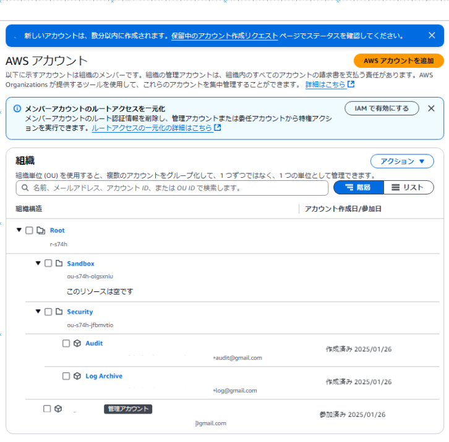Select the Audit account checkbox
The image size is (449, 442).
(x=66, y=343)
